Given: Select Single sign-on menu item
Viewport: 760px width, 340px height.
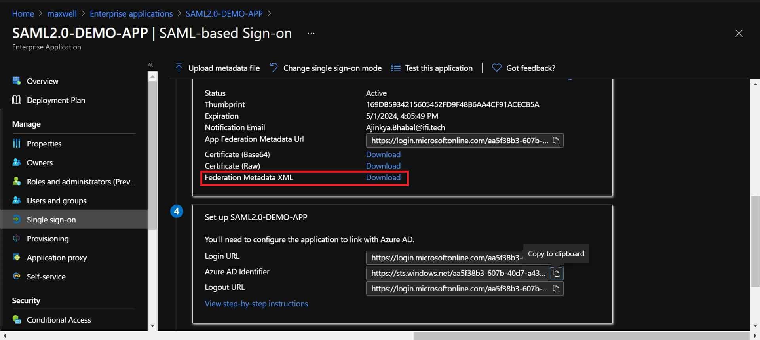Looking at the screenshot, I should 74,219.
